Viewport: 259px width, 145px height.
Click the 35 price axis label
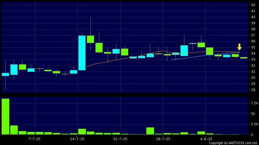click(x=253, y=47)
